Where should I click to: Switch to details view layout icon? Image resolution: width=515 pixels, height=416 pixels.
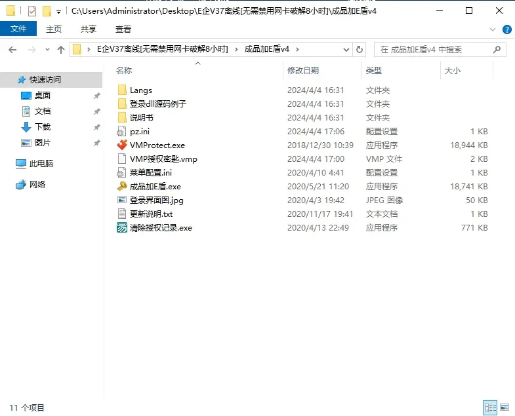[x=490, y=407]
